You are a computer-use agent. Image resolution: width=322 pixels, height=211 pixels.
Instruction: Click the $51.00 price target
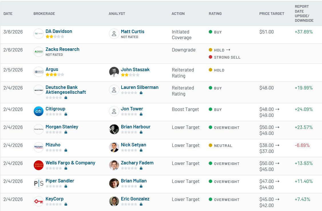pyautogui.click(x=267, y=32)
